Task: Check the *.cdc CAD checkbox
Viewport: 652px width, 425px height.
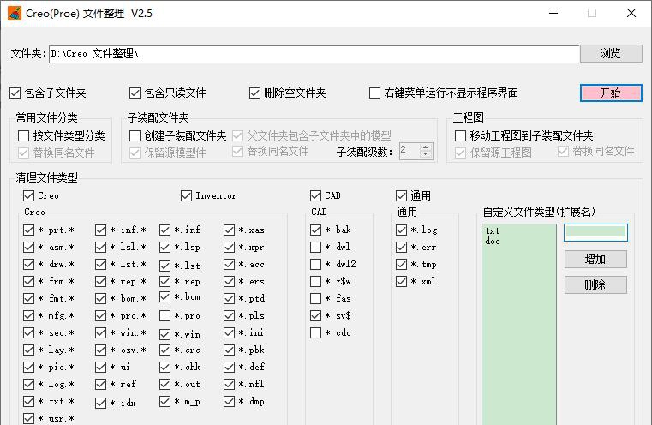Action: coord(315,332)
